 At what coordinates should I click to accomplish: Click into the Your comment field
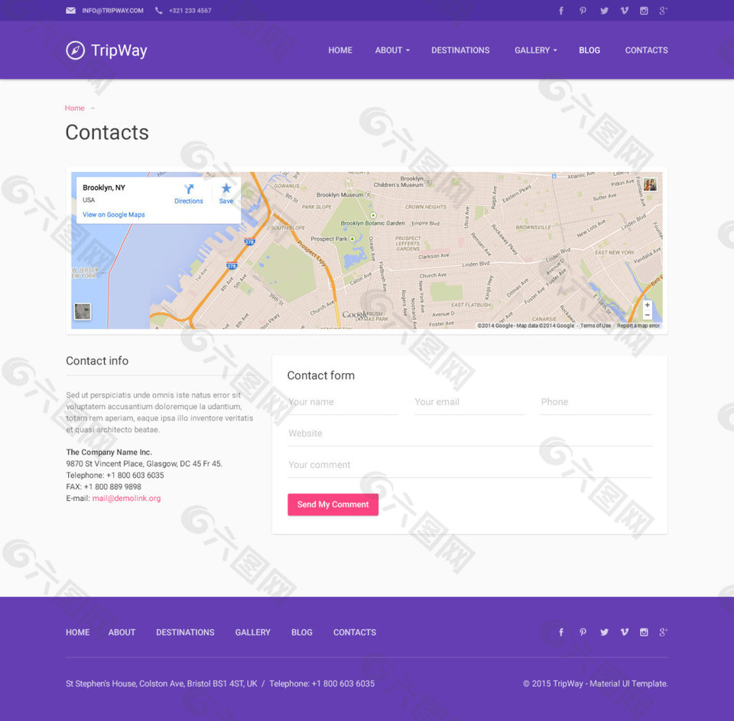click(x=469, y=465)
